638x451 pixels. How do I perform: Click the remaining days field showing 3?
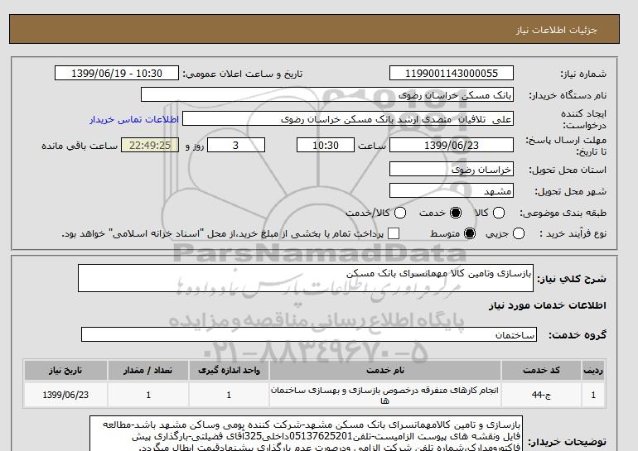point(236,145)
